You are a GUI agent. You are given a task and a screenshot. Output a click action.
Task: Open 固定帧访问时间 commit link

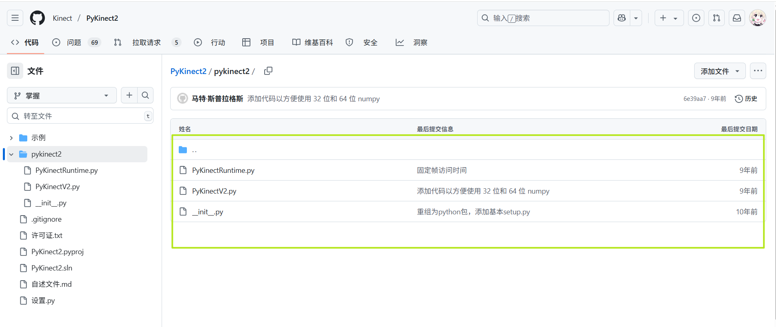coord(442,170)
